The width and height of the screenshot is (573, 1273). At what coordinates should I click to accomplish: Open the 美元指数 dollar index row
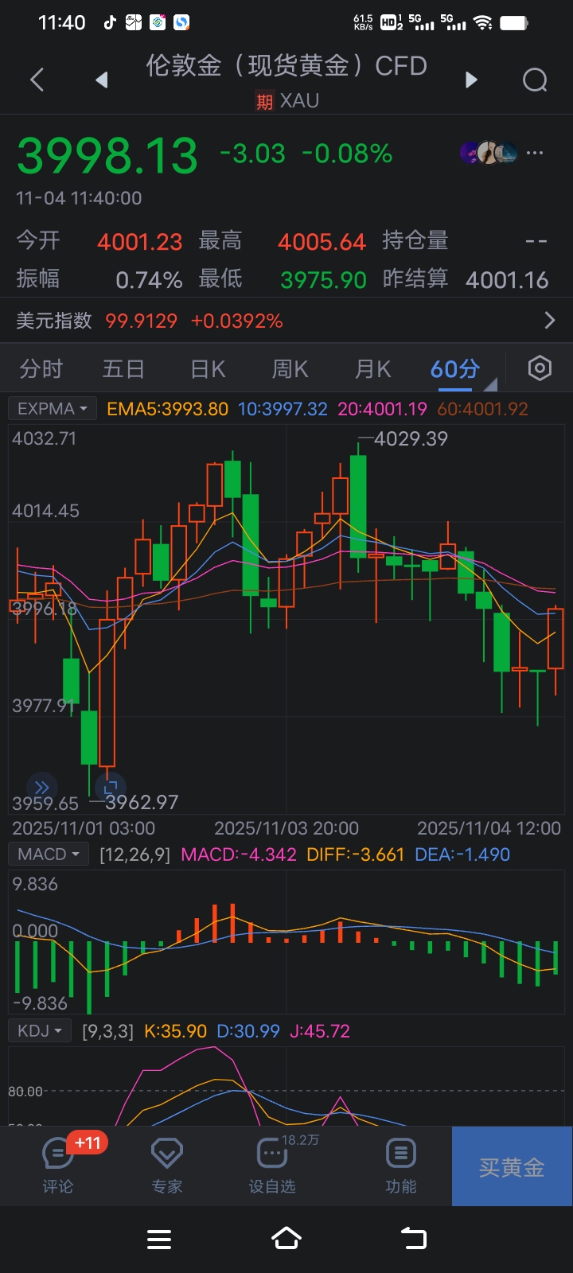286,321
